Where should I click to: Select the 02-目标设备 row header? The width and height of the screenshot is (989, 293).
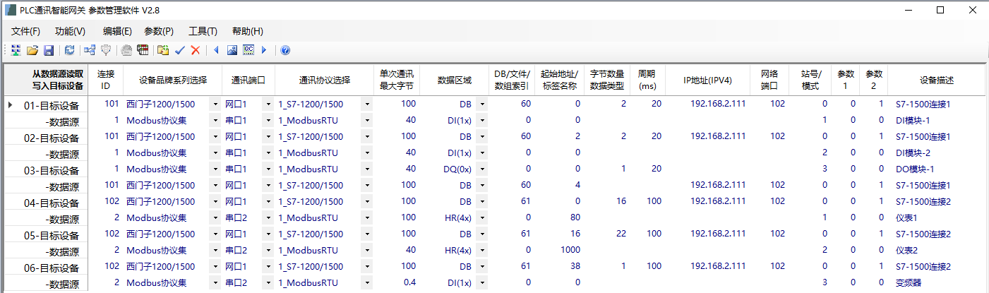[x=47, y=138]
